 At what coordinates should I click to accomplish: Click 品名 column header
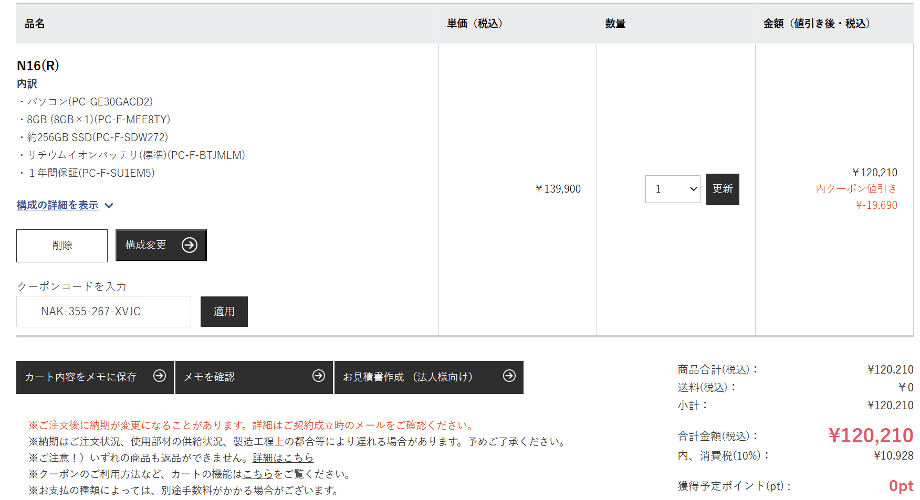click(x=35, y=24)
